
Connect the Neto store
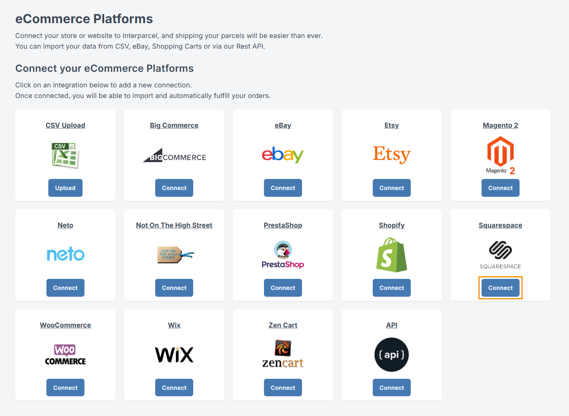65,288
